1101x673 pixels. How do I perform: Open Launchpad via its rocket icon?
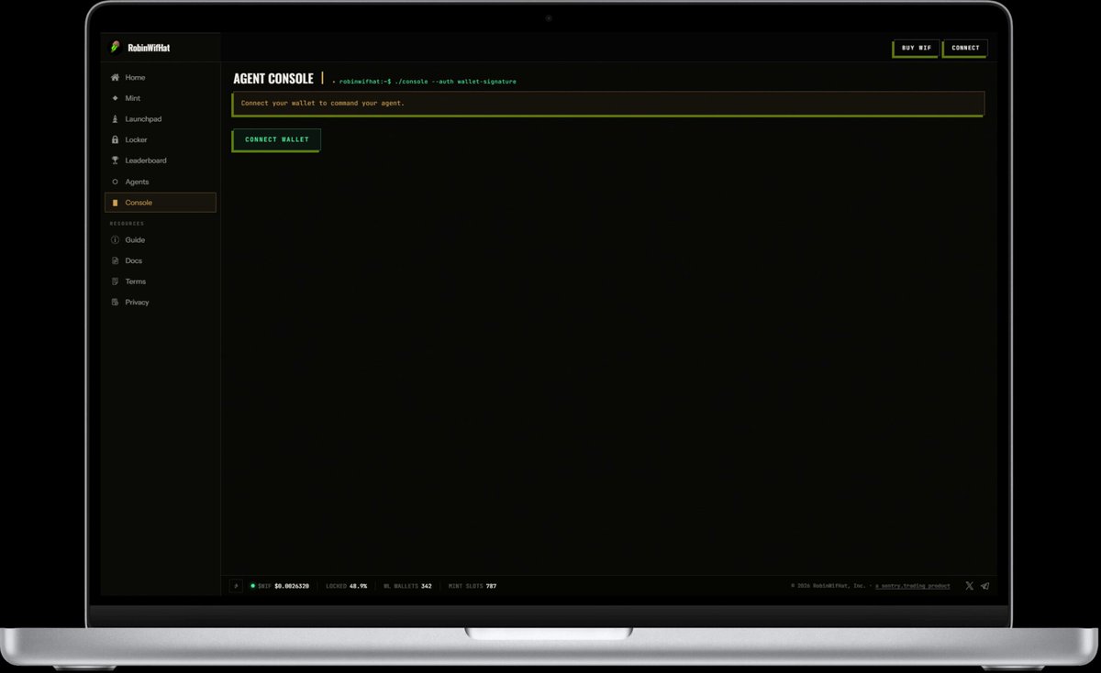click(115, 119)
